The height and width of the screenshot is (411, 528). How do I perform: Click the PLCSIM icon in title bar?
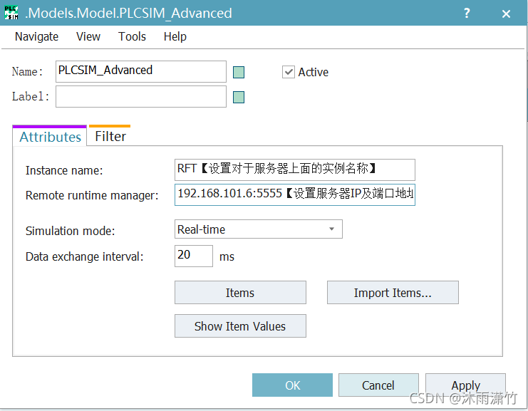11,13
